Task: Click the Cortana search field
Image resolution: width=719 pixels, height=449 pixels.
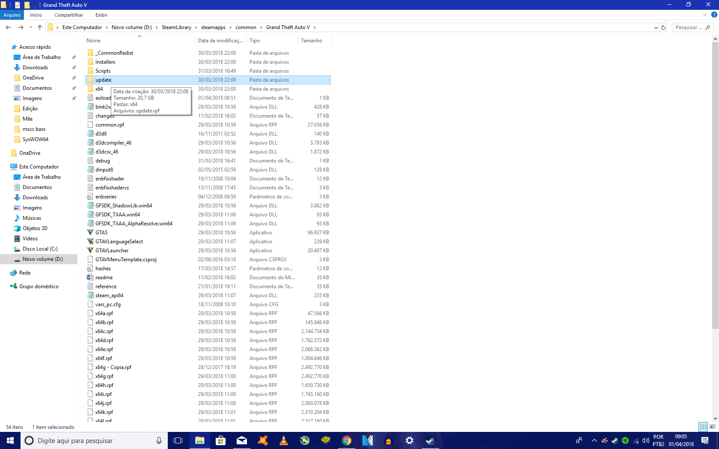Action: [94, 440]
